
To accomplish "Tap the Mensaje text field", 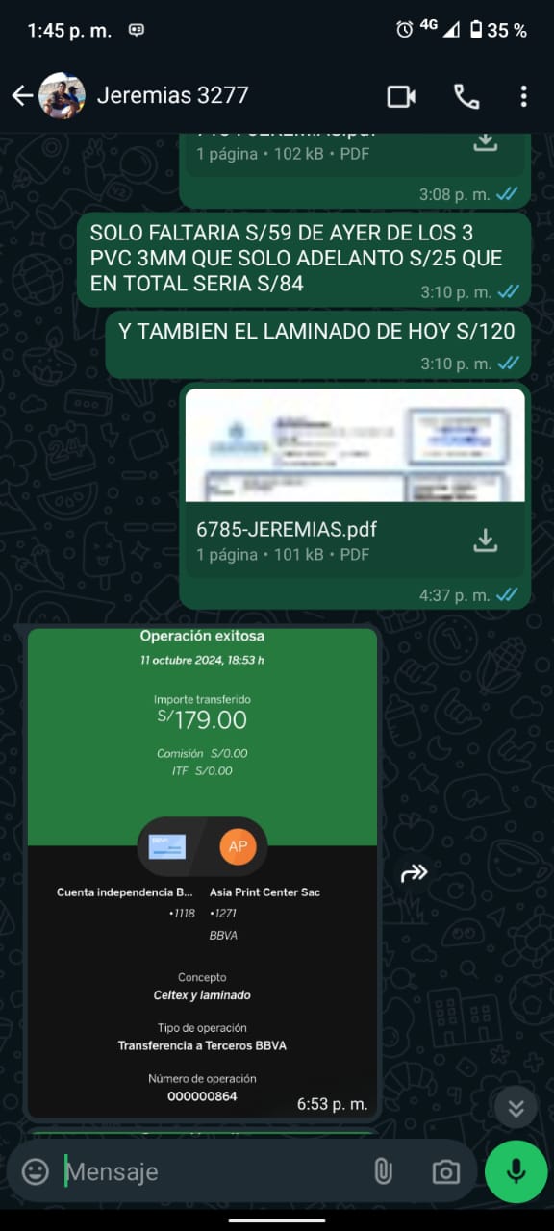I will [x=212, y=1171].
